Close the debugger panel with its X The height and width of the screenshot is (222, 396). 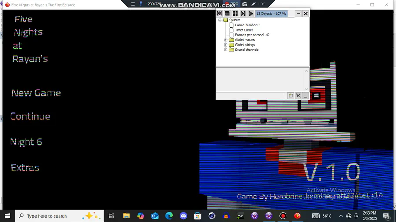tap(306, 14)
